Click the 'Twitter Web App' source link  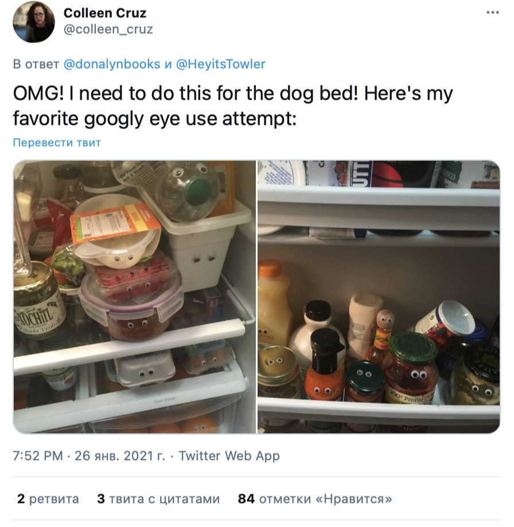(x=229, y=456)
